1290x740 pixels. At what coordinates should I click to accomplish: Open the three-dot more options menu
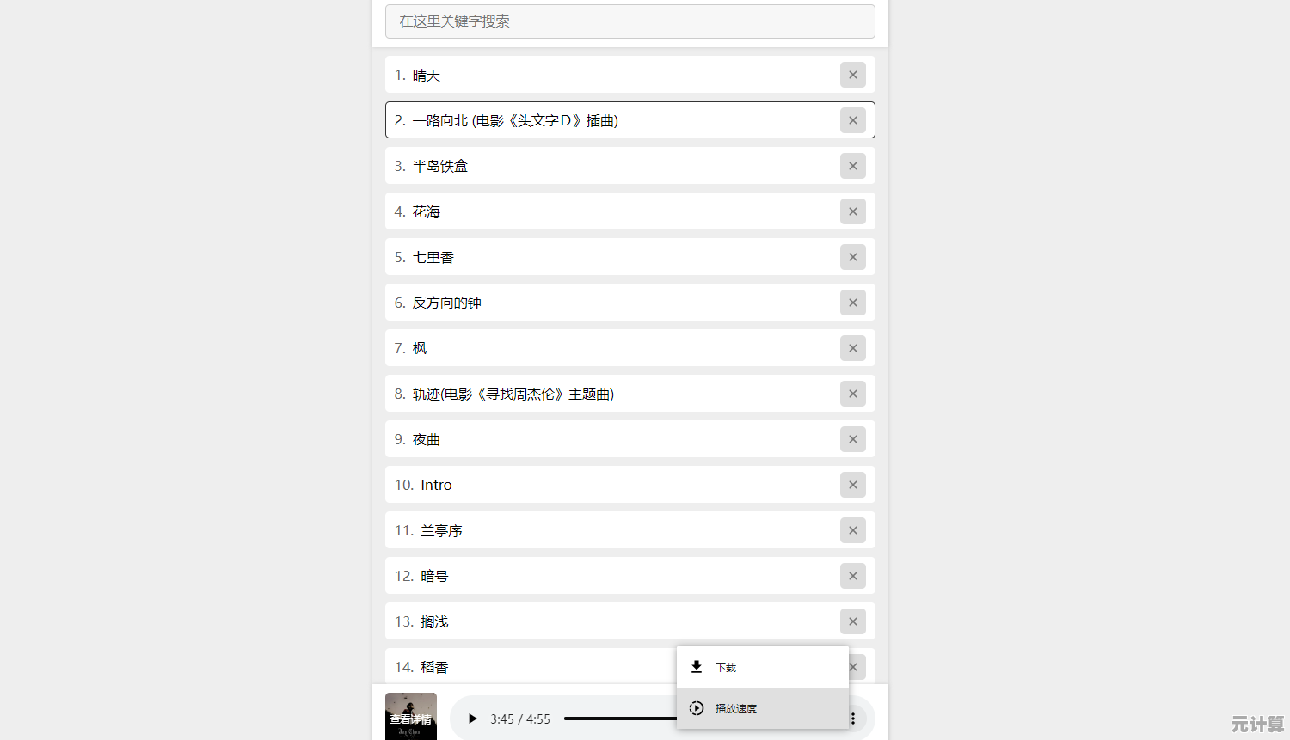pos(852,719)
